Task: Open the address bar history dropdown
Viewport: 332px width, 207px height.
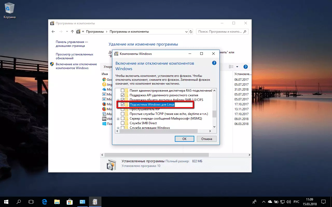Action: pos(186,32)
